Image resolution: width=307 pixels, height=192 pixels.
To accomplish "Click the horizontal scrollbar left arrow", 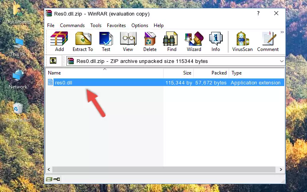I will pyautogui.click(x=49, y=169).
